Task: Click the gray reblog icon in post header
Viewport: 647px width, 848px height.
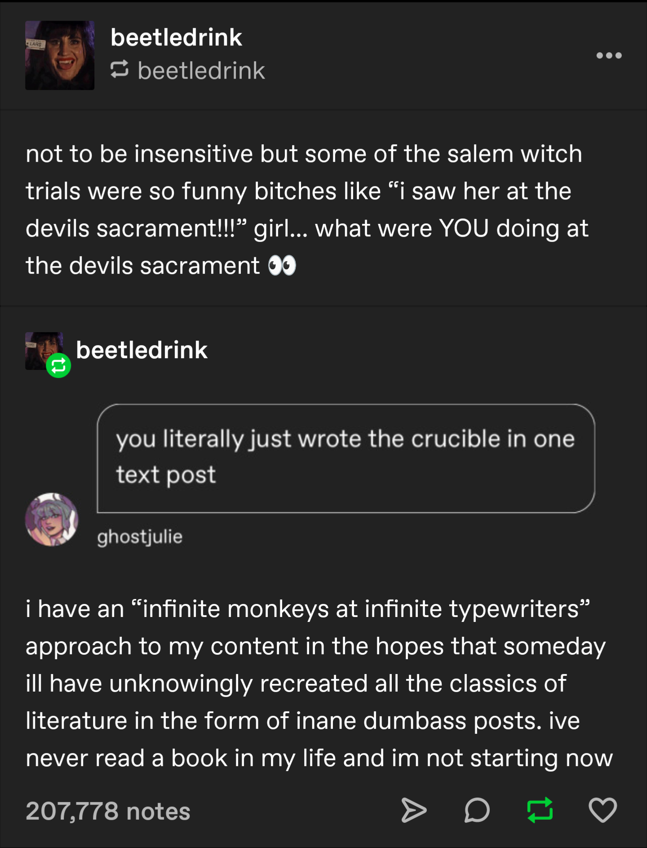Action: tap(120, 70)
